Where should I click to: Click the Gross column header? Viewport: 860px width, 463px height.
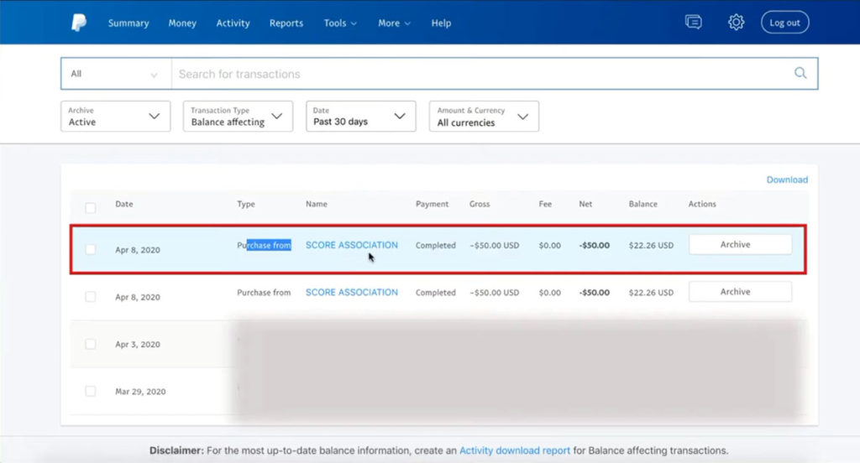(x=480, y=204)
